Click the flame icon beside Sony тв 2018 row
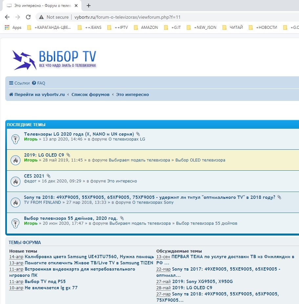The image size is (299, 304). click(15, 202)
